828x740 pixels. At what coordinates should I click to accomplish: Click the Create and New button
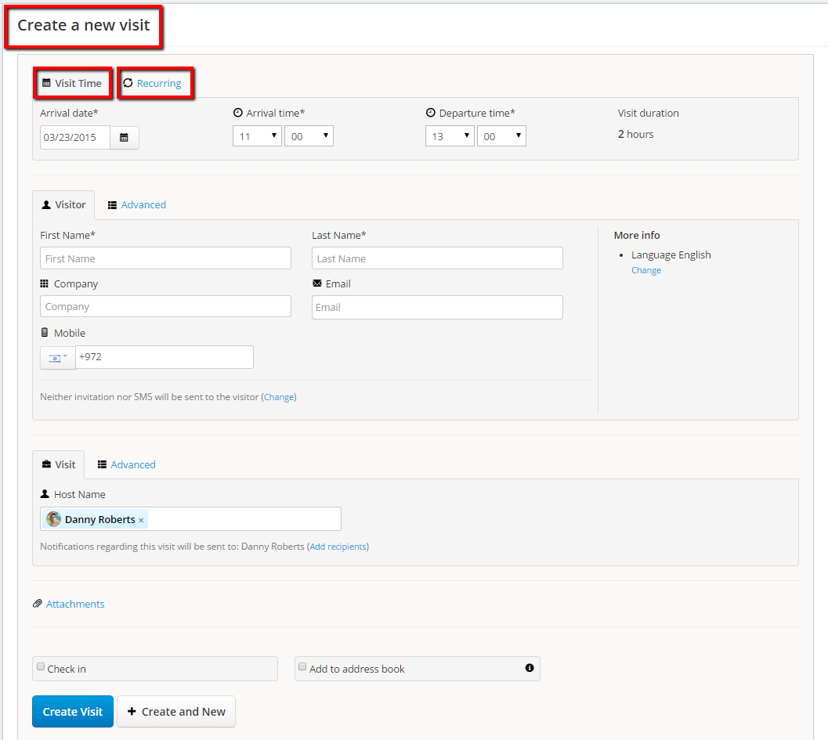(x=176, y=712)
